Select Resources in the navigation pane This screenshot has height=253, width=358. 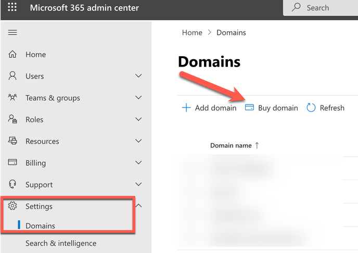click(76, 141)
